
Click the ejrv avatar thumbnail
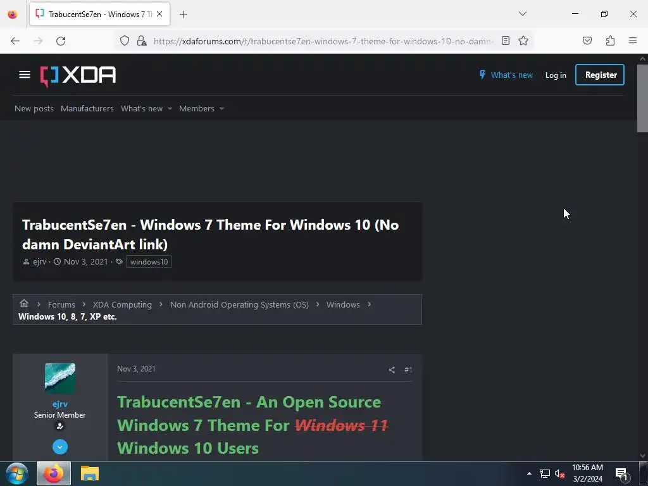60,378
